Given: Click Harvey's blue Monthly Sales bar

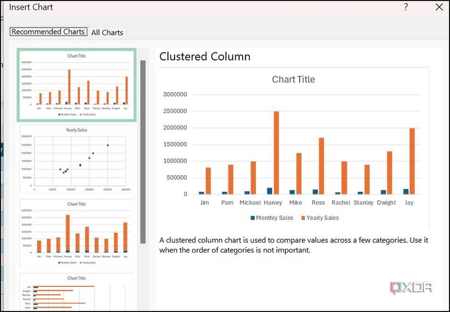Looking at the screenshot, I should coord(269,191).
